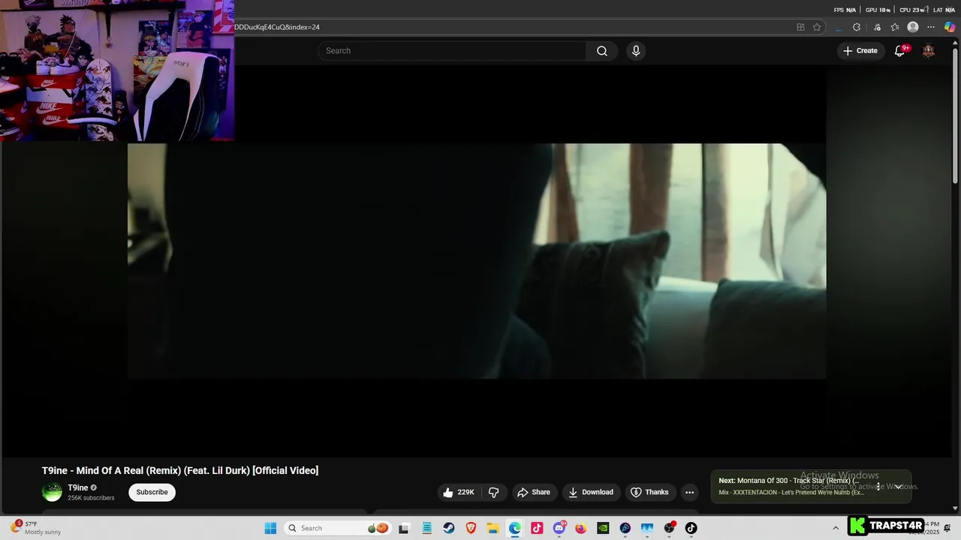This screenshot has height=540, width=961.
Task: Like the video with 229K likes
Action: coord(459,492)
